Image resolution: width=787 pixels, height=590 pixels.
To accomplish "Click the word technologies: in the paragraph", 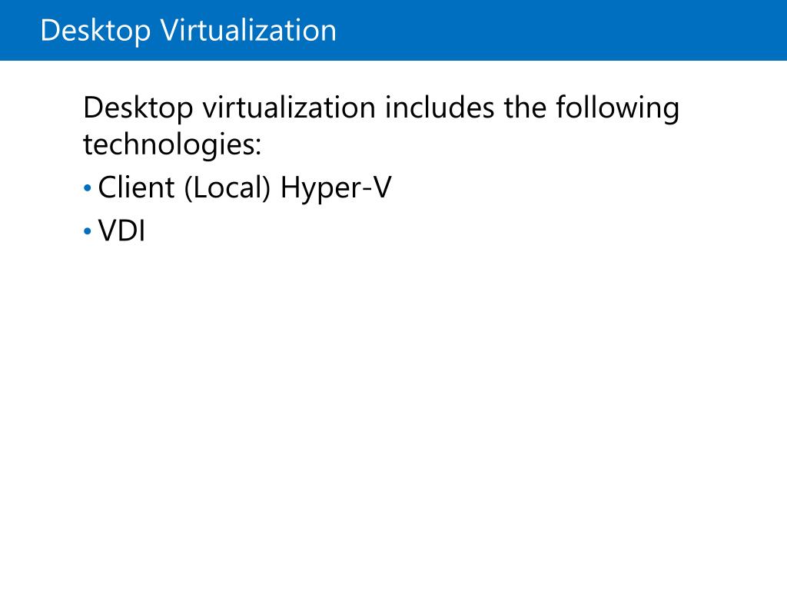I will tap(172, 145).
